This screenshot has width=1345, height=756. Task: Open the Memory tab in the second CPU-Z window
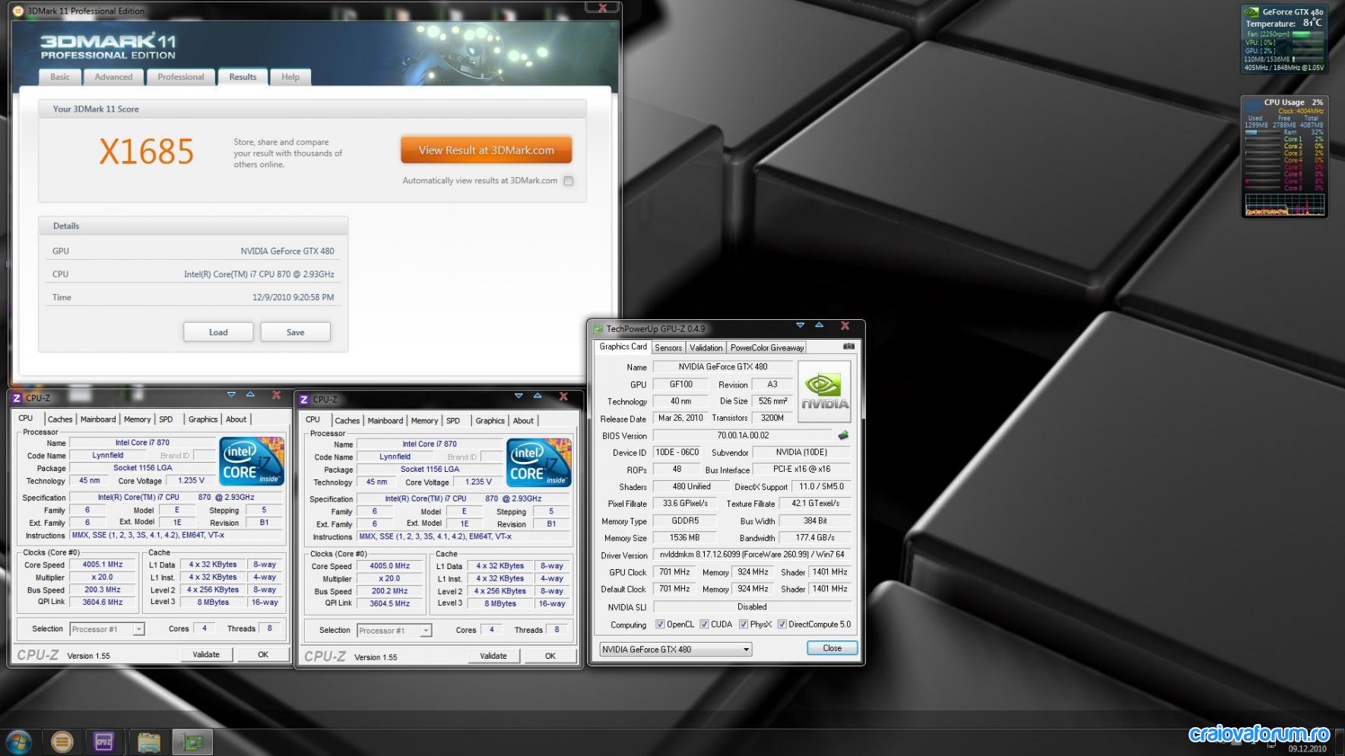click(x=424, y=421)
